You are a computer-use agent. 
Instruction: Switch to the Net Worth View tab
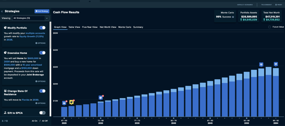[x=108, y=27]
